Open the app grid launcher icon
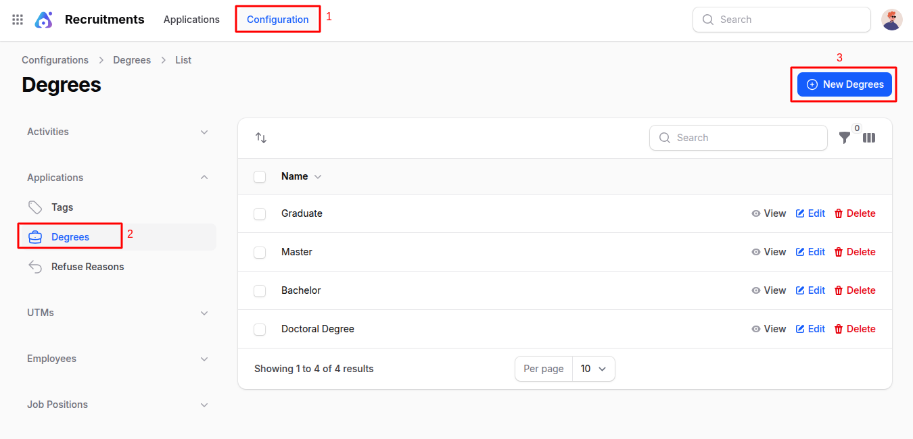Viewport: 913px width, 439px height. [x=18, y=20]
